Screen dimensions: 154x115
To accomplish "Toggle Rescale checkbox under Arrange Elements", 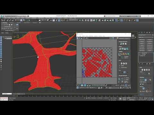I will tap(124, 78).
